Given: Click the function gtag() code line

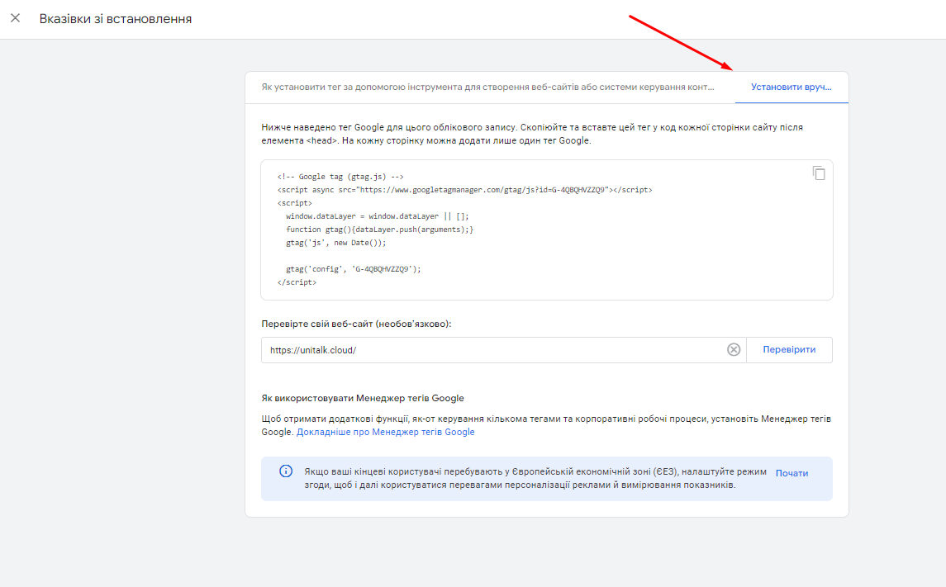Looking at the screenshot, I should (379, 230).
